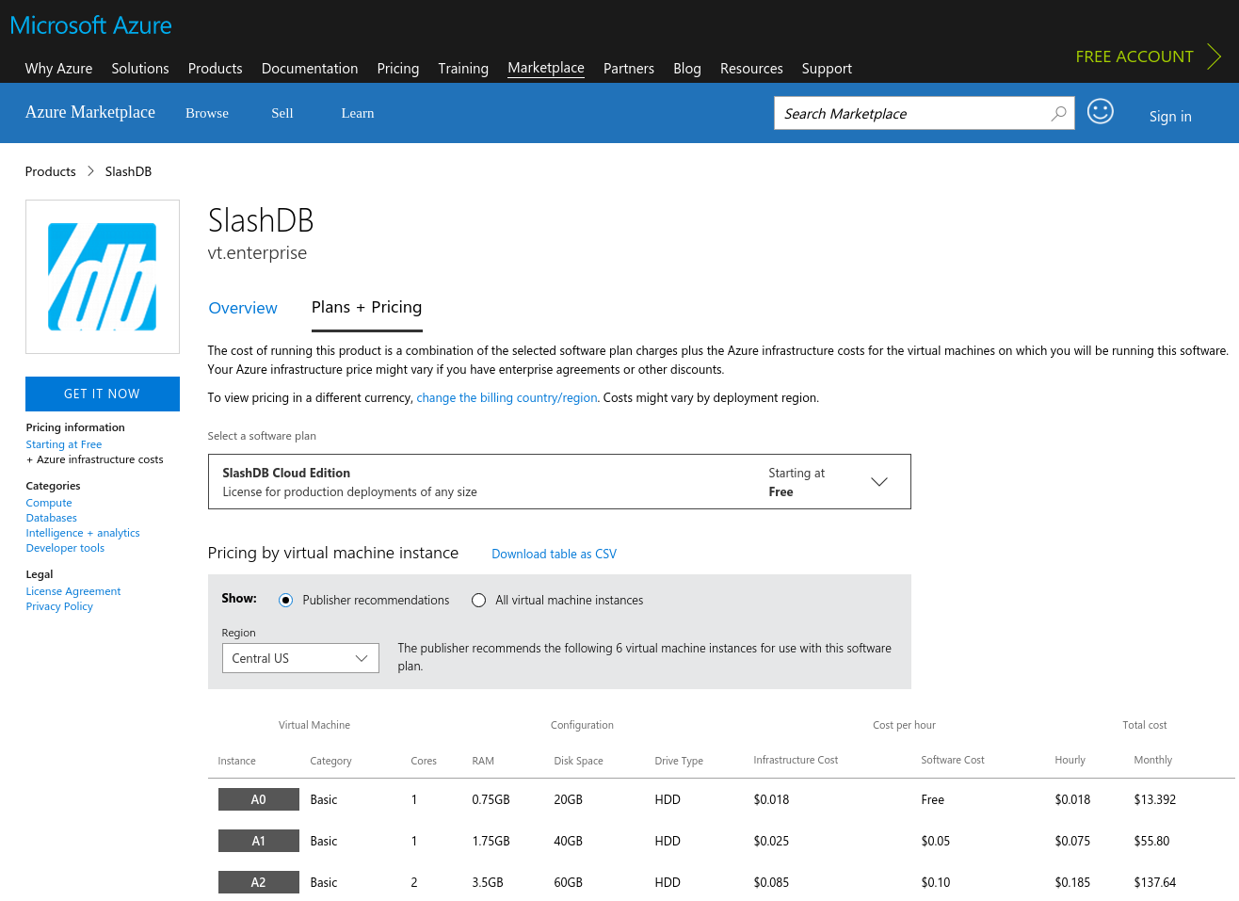The image size is (1239, 901).
Task: Click the Free Account arrow icon
Action: tap(1214, 56)
